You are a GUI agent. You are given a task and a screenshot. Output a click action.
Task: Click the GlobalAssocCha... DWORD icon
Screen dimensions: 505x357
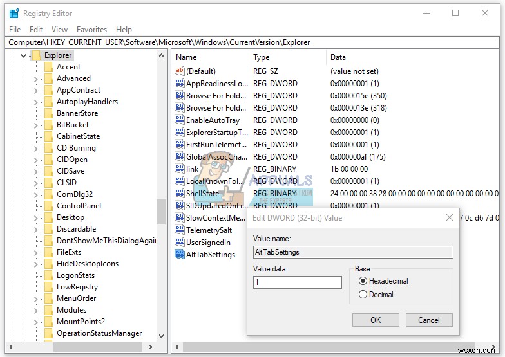coord(179,156)
